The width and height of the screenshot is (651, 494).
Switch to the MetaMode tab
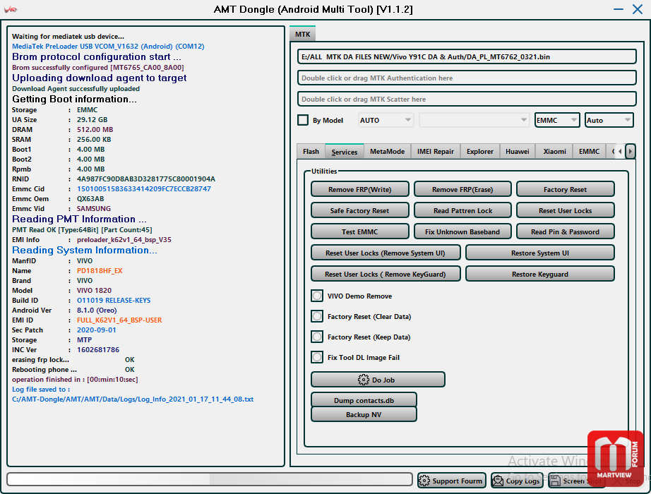click(387, 152)
